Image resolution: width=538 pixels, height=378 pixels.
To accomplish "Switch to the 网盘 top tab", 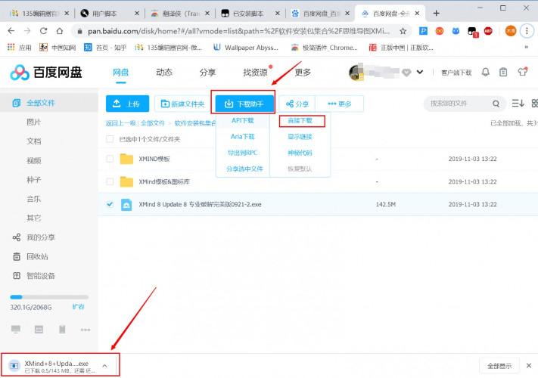I will pyautogui.click(x=120, y=73).
